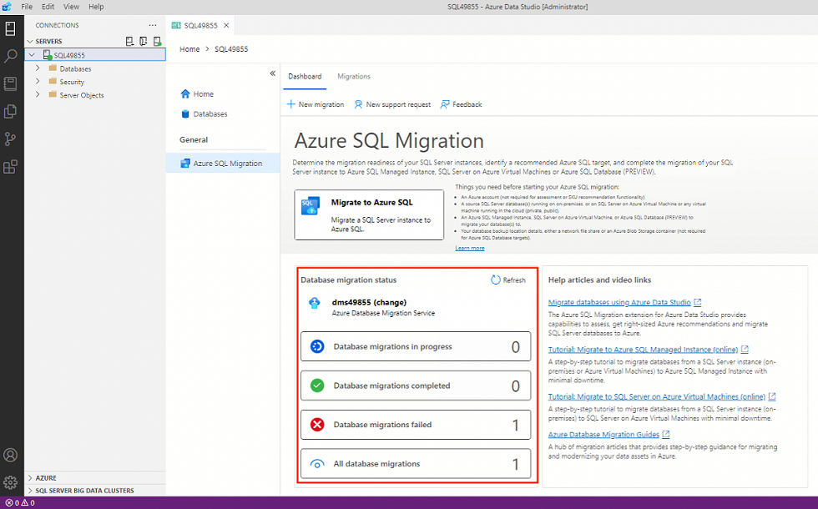
Task: Expand the AZURE section at bottom of sidebar
Action: (x=43, y=477)
